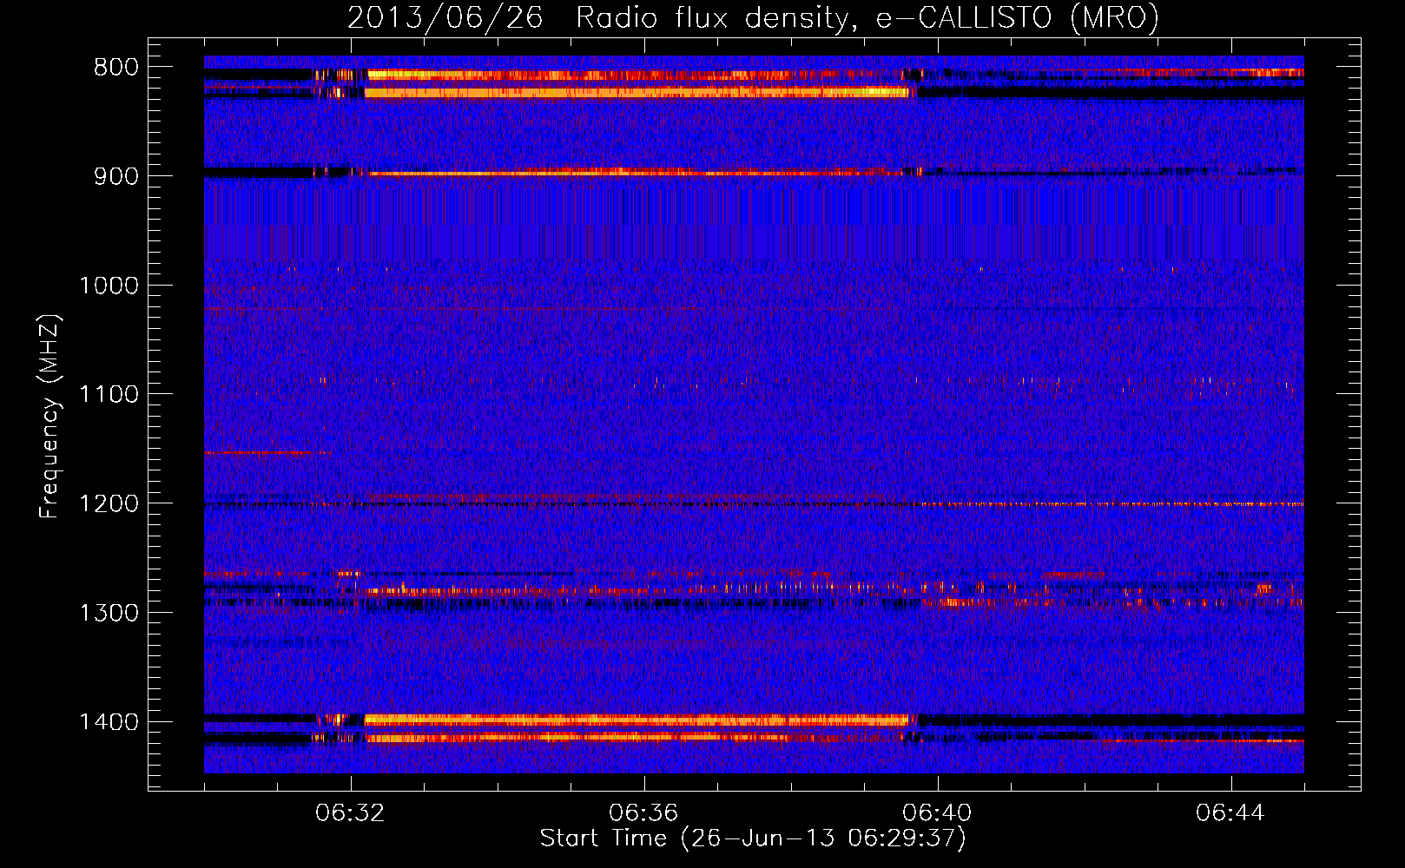
Task: Select the 1100 frequency axis label
Action: click(x=109, y=395)
